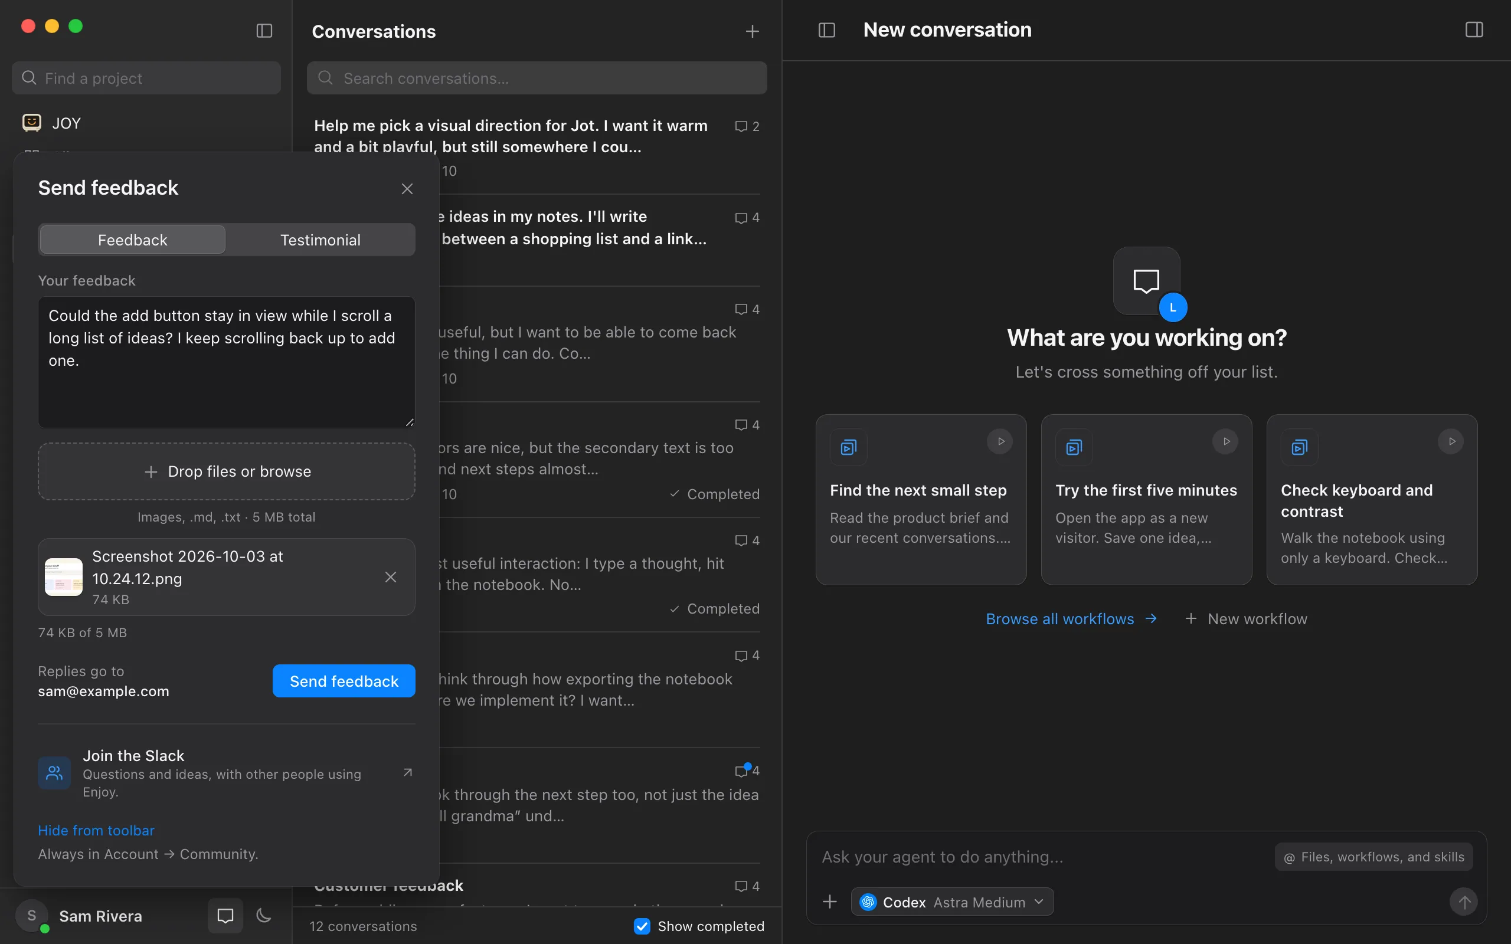1511x944 pixels.
Task: Open the Join the Slack external link arrow
Action: point(408,773)
